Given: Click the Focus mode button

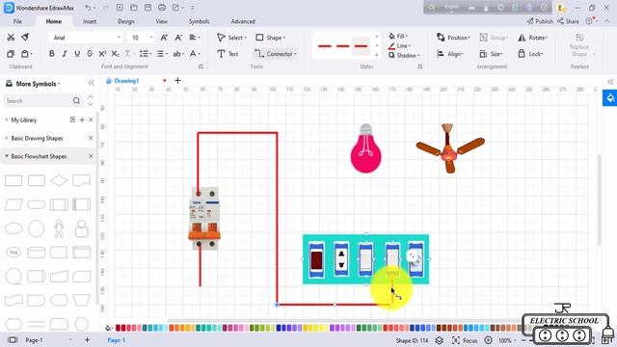Looking at the screenshot, I should [x=465, y=340].
